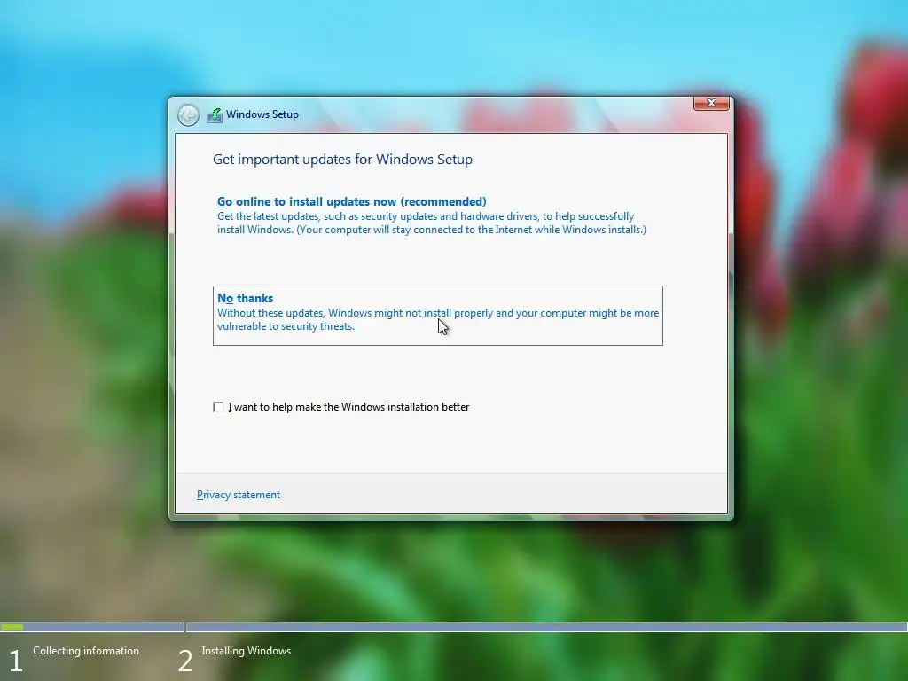Open the Privacy statement link
The height and width of the screenshot is (681, 908).
(x=239, y=495)
